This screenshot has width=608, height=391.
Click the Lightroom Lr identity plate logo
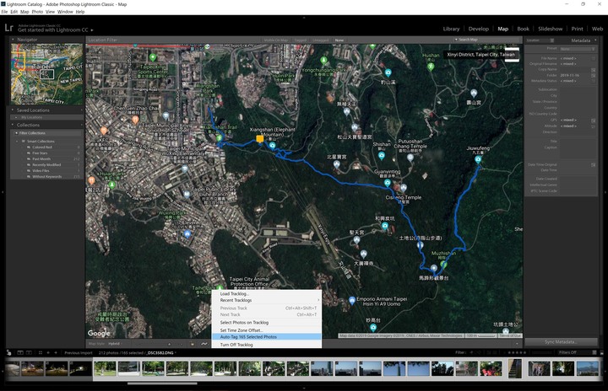[x=9, y=28]
